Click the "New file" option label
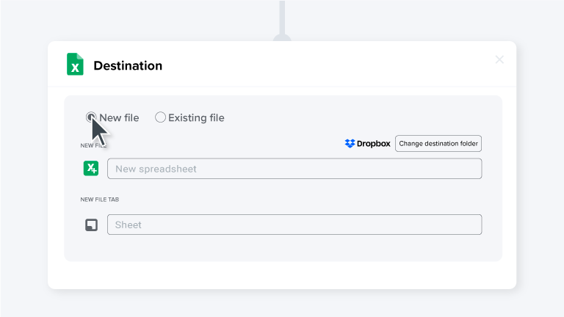The height and width of the screenshot is (317, 564). click(119, 117)
